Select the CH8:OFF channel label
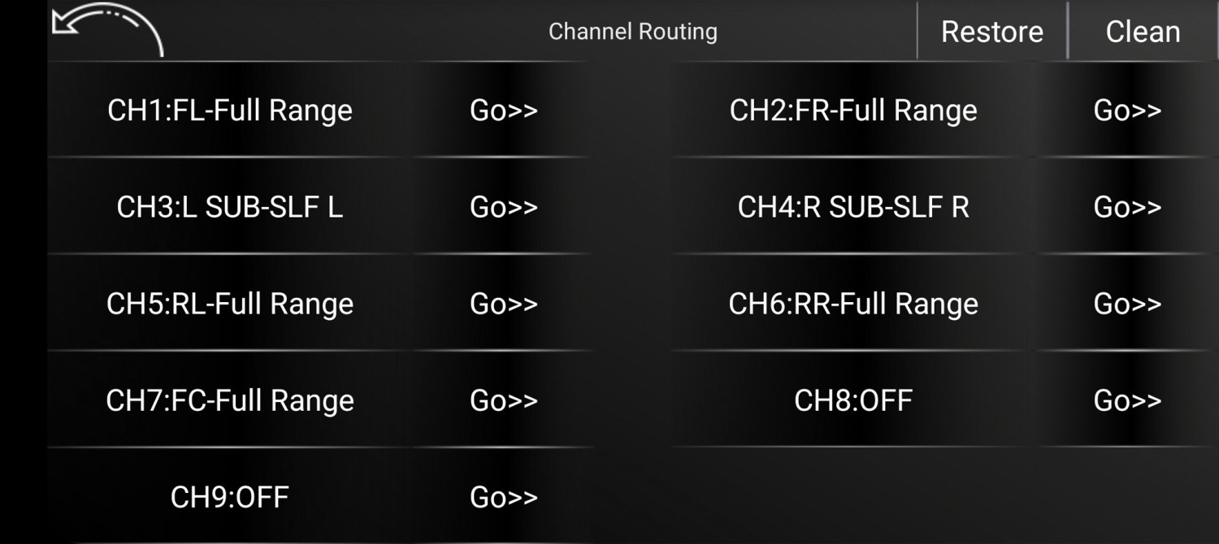The width and height of the screenshot is (1219, 544). point(853,400)
